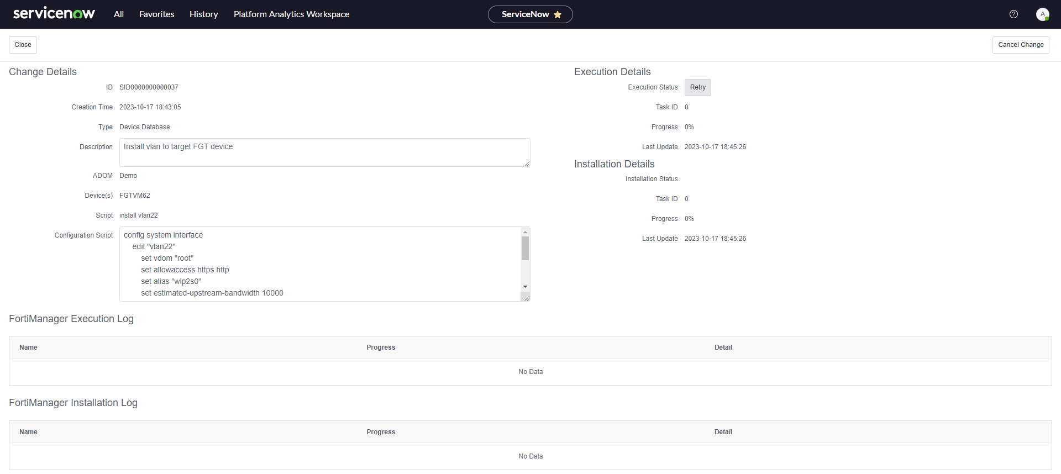Click the favorite star in ServiceNow pill
1061x474 pixels.
click(558, 14)
